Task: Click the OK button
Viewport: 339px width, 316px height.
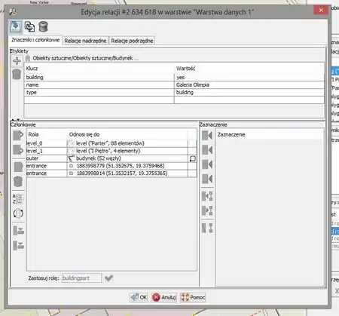Action: (139, 297)
